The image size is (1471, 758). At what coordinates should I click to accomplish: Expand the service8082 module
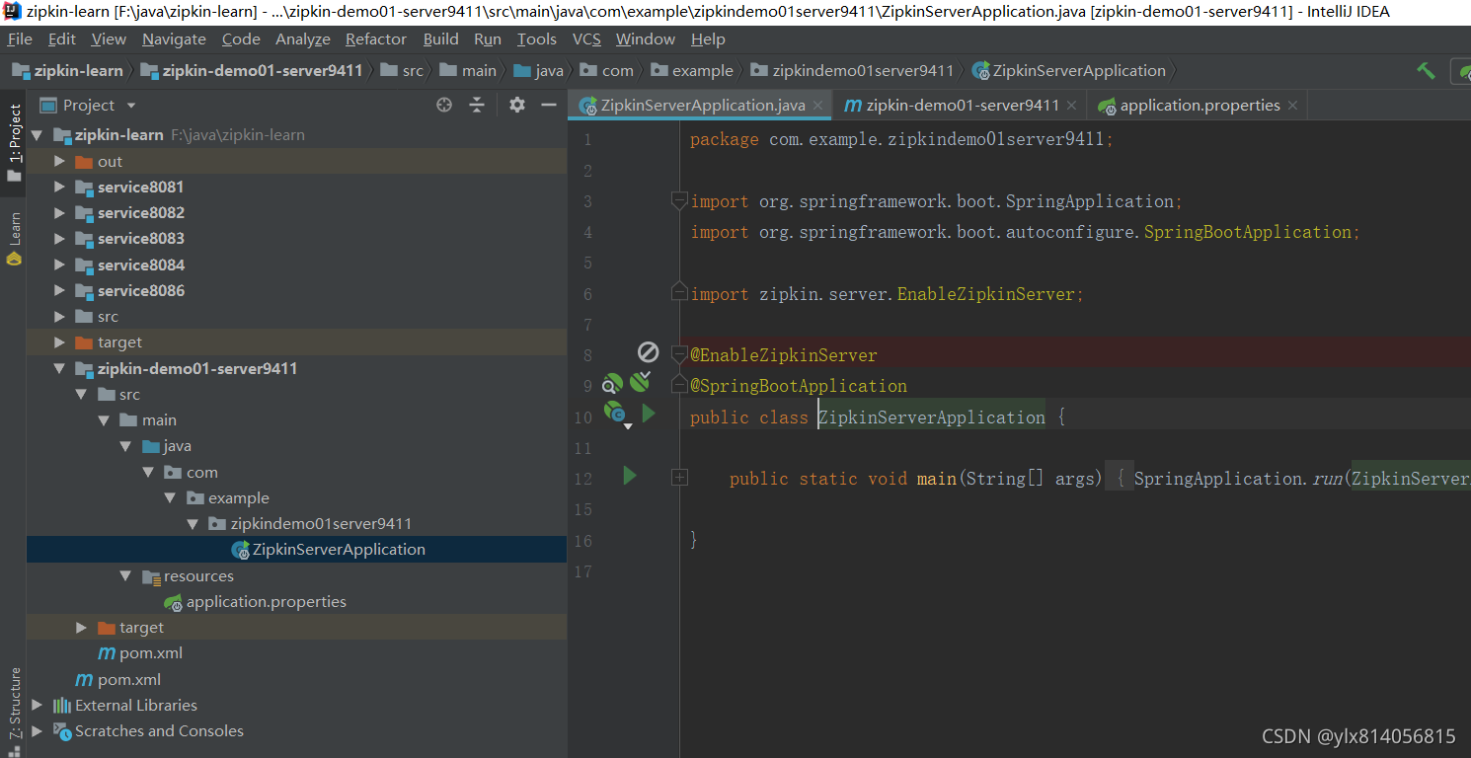tap(59, 212)
